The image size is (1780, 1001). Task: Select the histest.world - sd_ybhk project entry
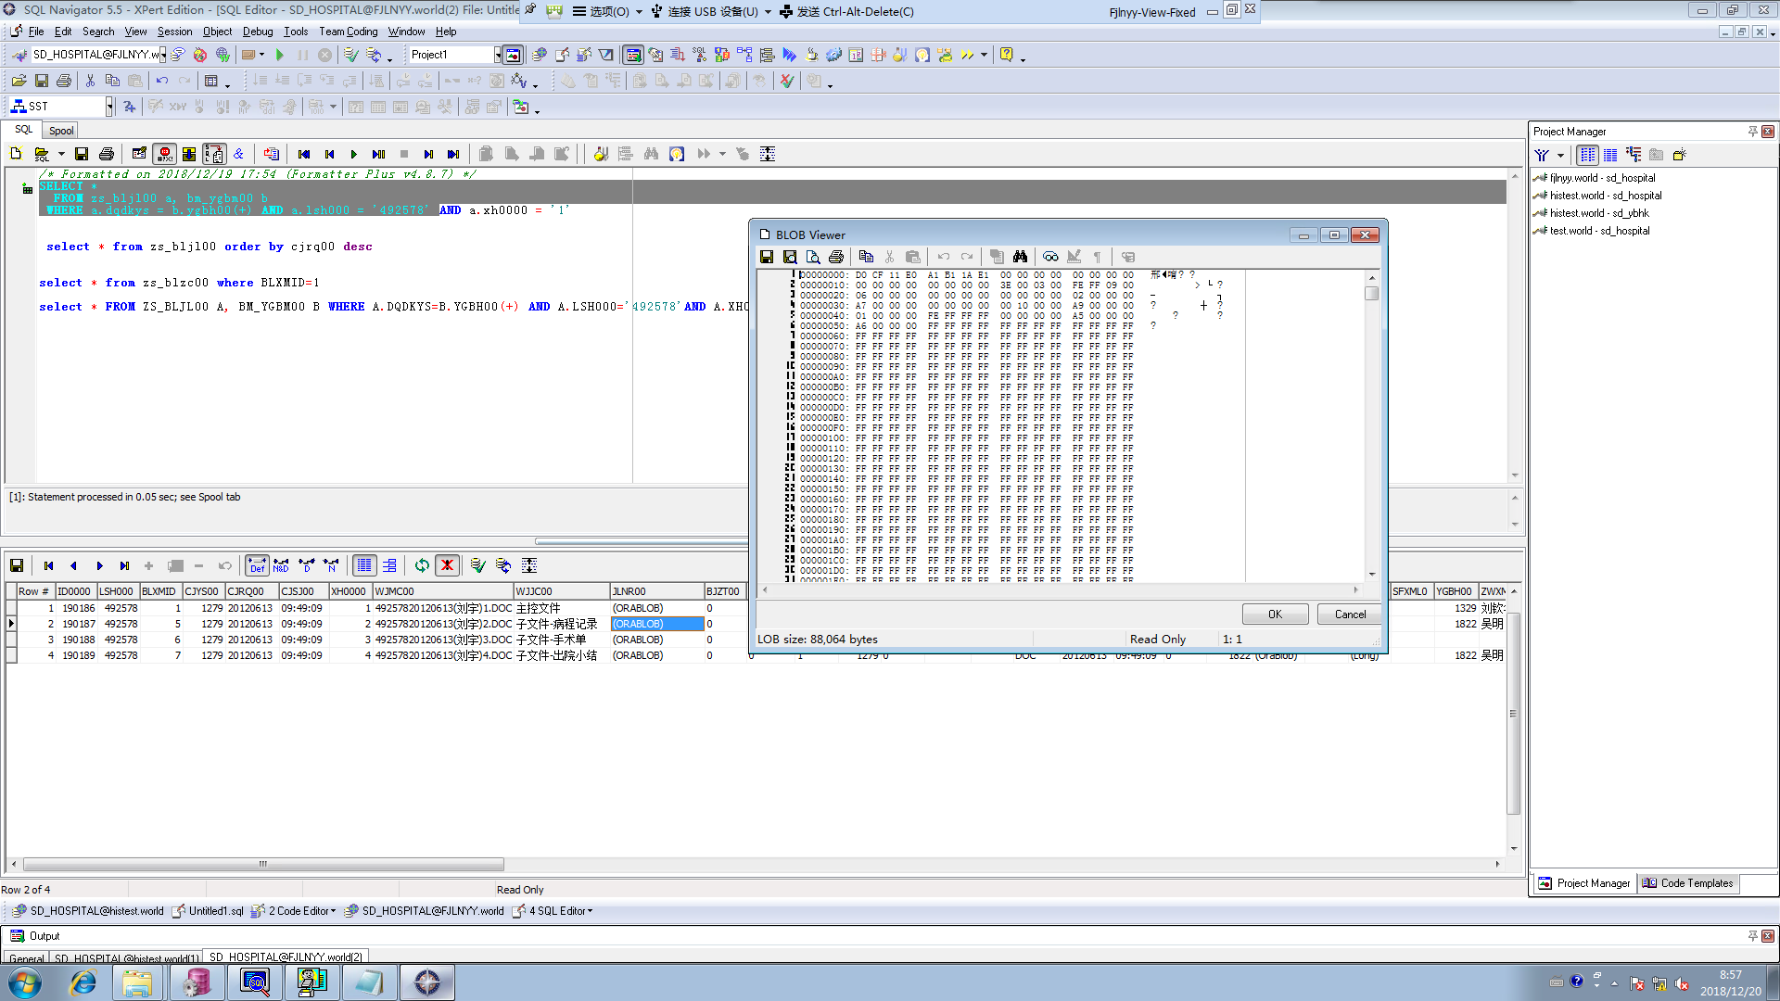pyautogui.click(x=1599, y=213)
